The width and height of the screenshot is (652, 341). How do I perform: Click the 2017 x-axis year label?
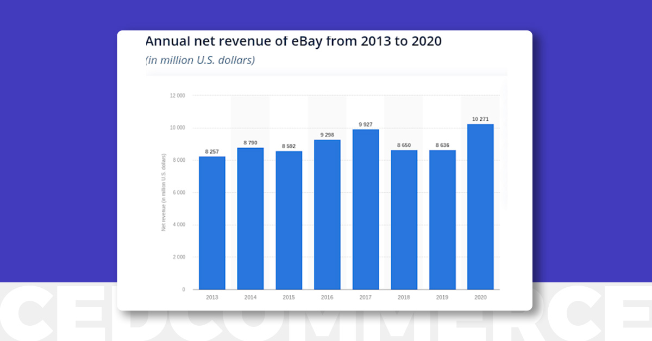[366, 298]
